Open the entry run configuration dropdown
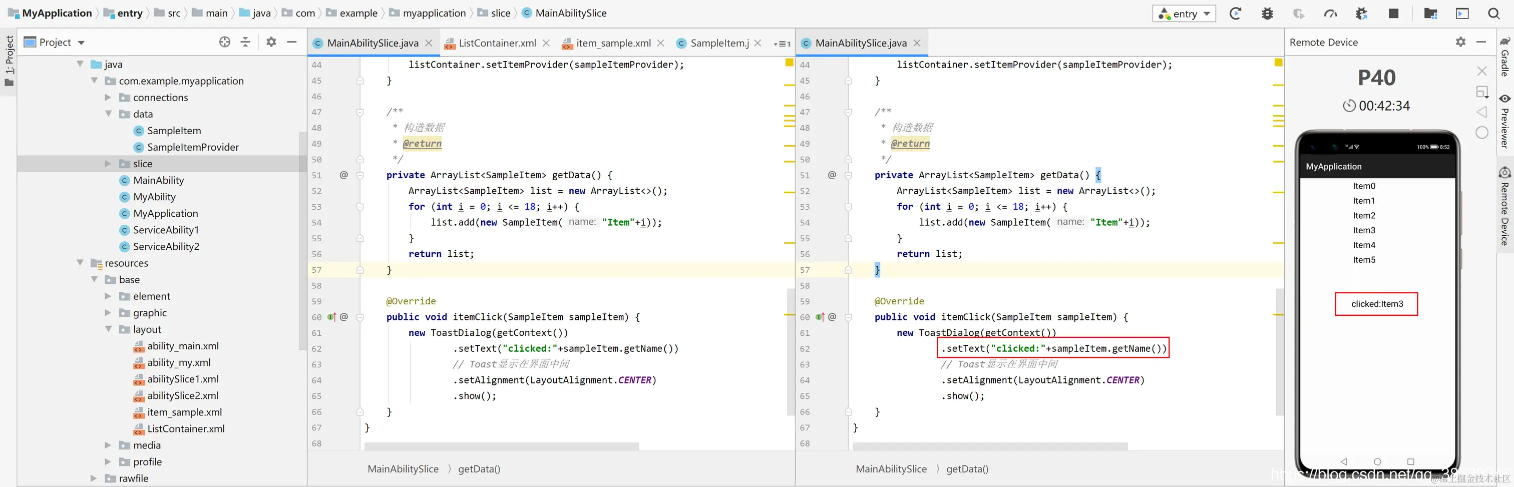 pyautogui.click(x=1184, y=14)
